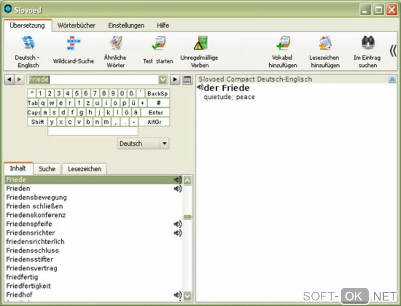The height and width of the screenshot is (306, 401).
Task: Click the ü key on virtual keyboard
Action: pos(133,103)
